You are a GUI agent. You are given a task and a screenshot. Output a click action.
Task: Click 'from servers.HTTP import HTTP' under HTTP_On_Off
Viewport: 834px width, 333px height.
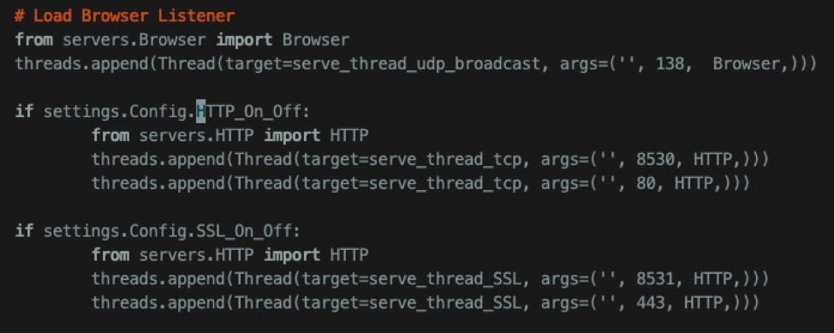pyautogui.click(x=229, y=135)
